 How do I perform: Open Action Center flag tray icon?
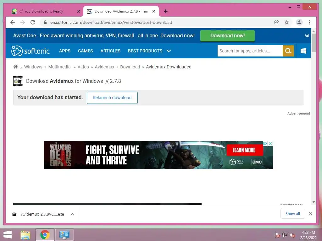pos(277,235)
